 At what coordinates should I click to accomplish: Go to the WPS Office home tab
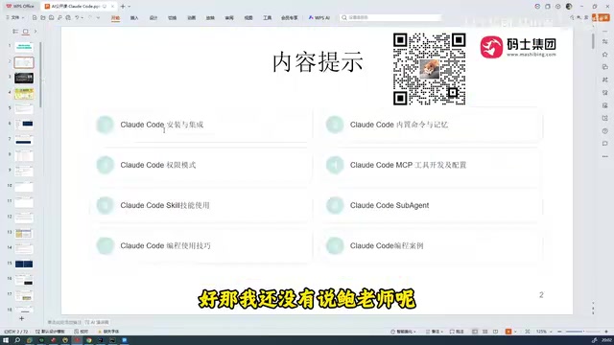tap(20, 7)
